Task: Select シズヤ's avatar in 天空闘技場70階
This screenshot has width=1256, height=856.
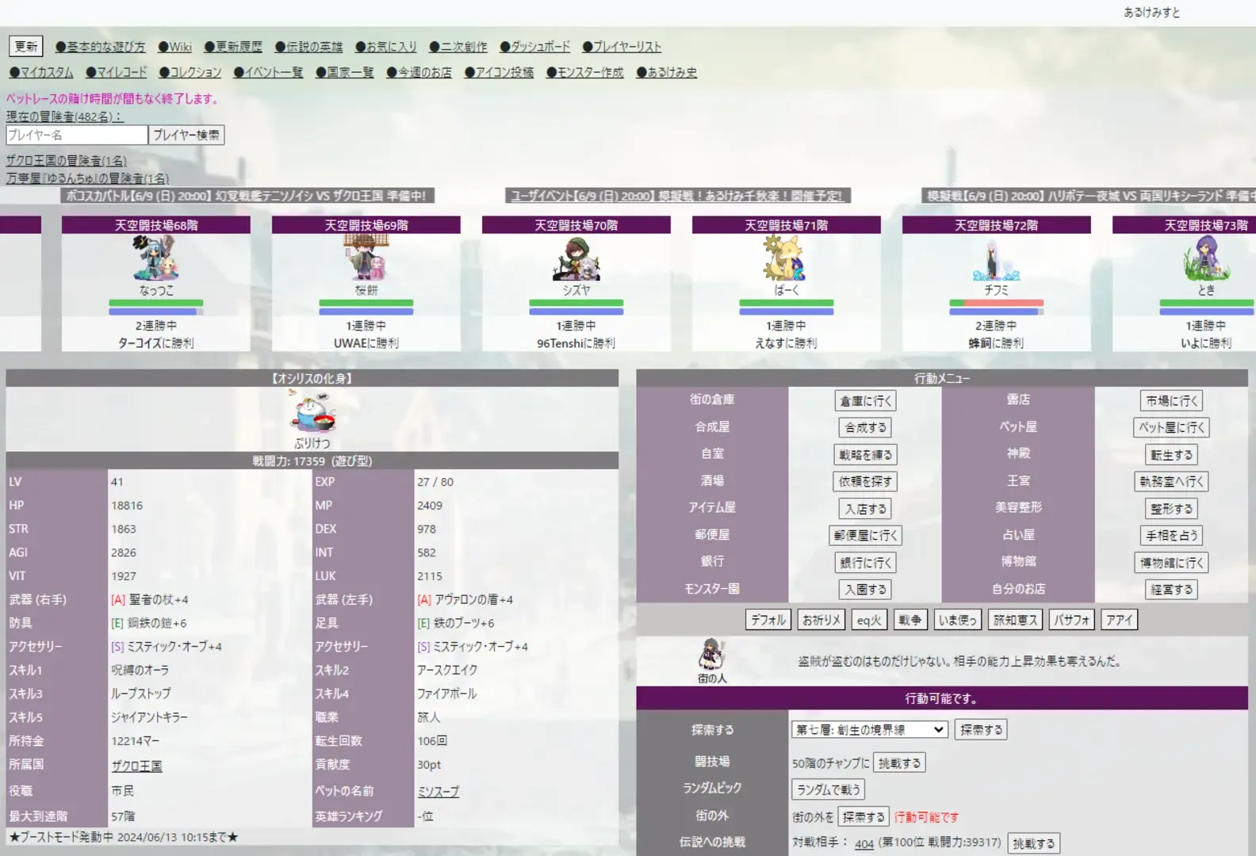Action: tap(576, 258)
